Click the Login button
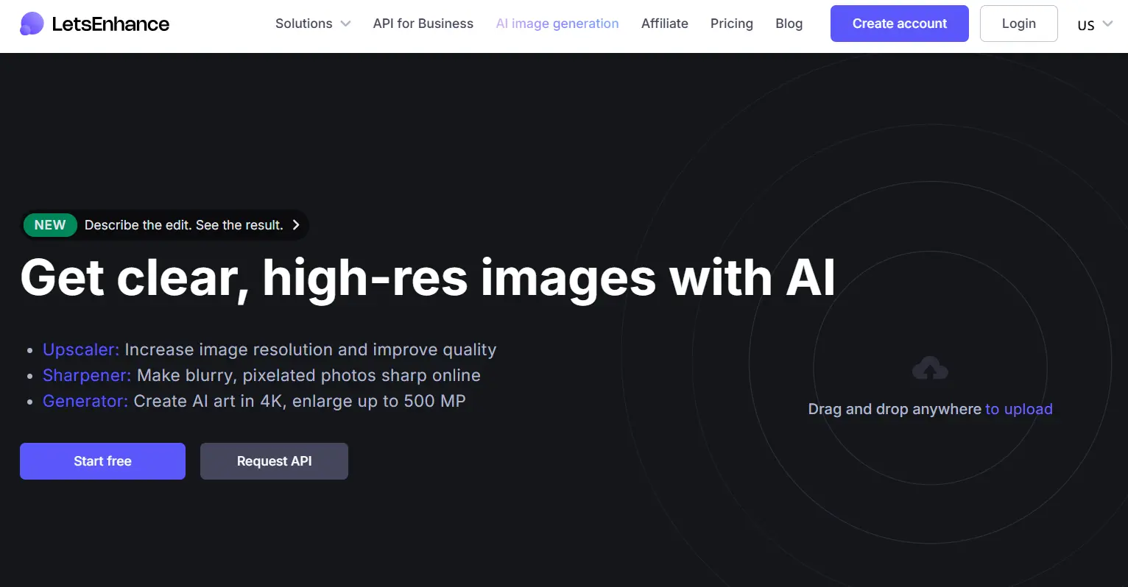The width and height of the screenshot is (1128, 587). (1018, 23)
